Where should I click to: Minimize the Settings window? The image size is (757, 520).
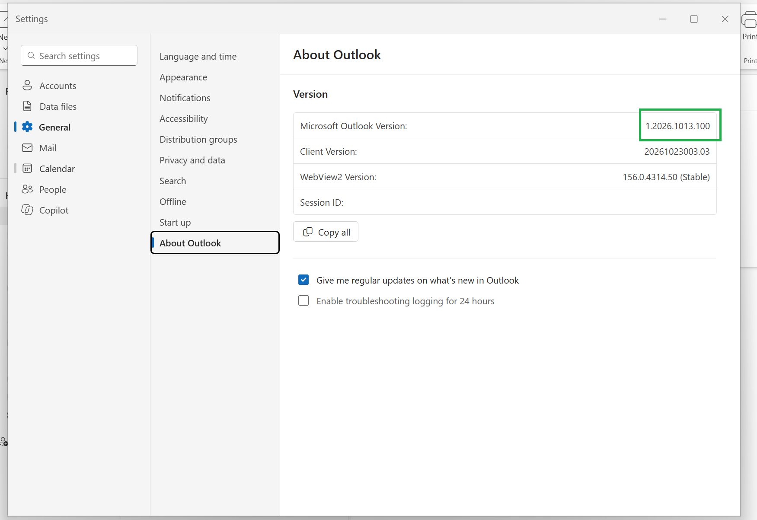[x=663, y=19]
